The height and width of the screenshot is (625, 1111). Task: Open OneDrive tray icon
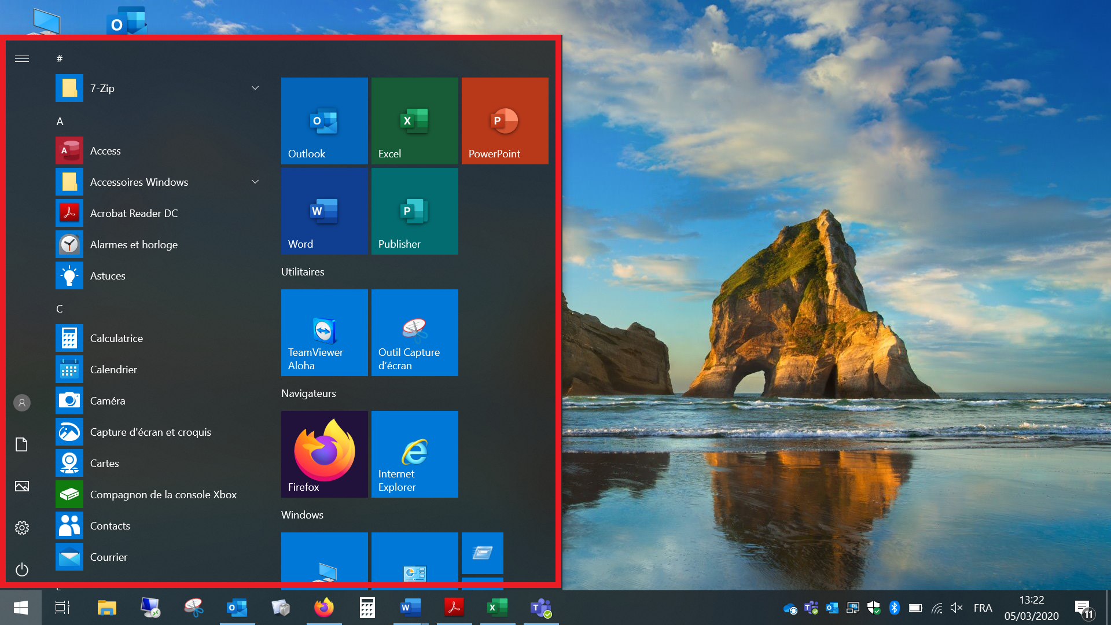[790, 608]
